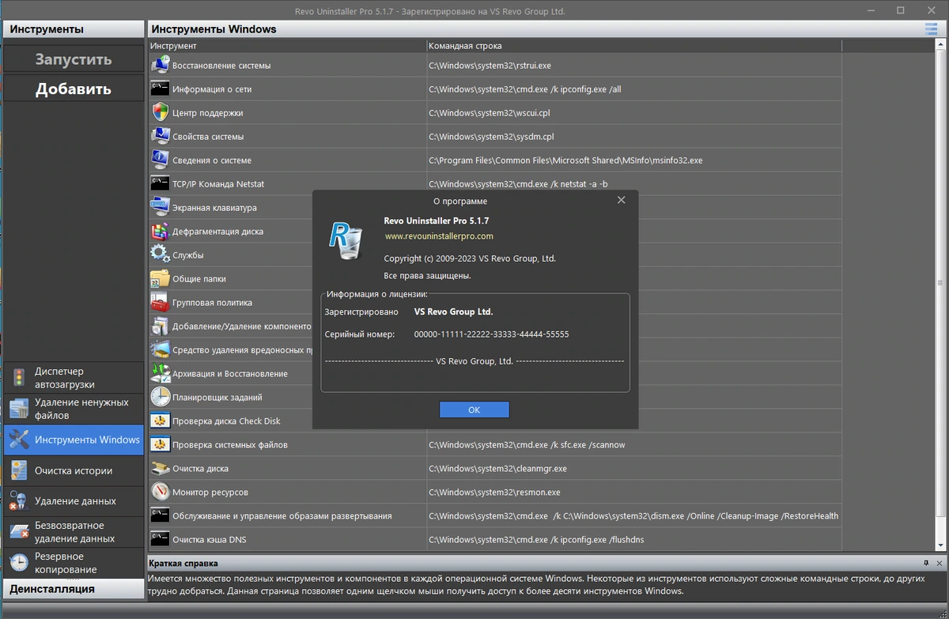The width and height of the screenshot is (949, 619).
Task: Click the cmd icon for Информация о сети
Action: coord(161,89)
